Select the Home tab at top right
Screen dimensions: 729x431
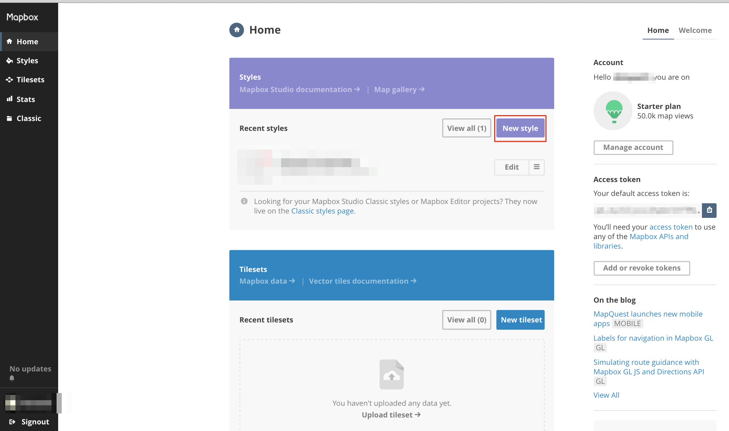coord(658,30)
